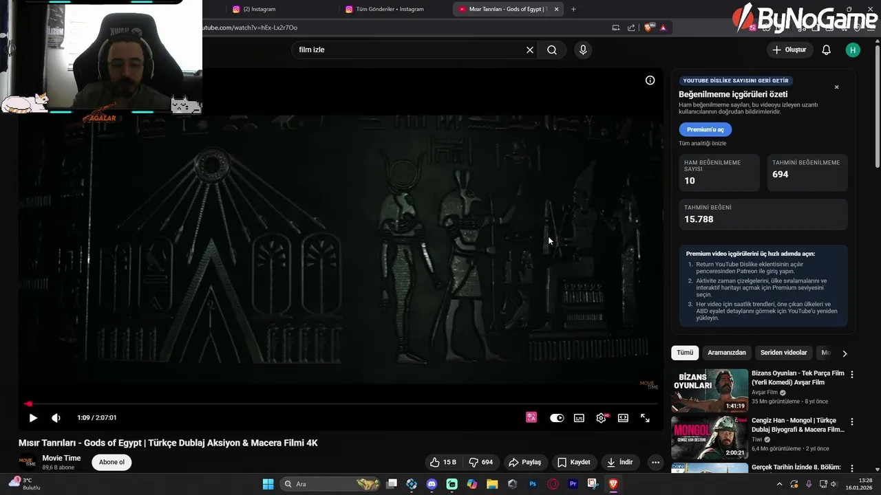881x495 pixels.
Task: Click the 'film izle' search field
Action: (410, 49)
